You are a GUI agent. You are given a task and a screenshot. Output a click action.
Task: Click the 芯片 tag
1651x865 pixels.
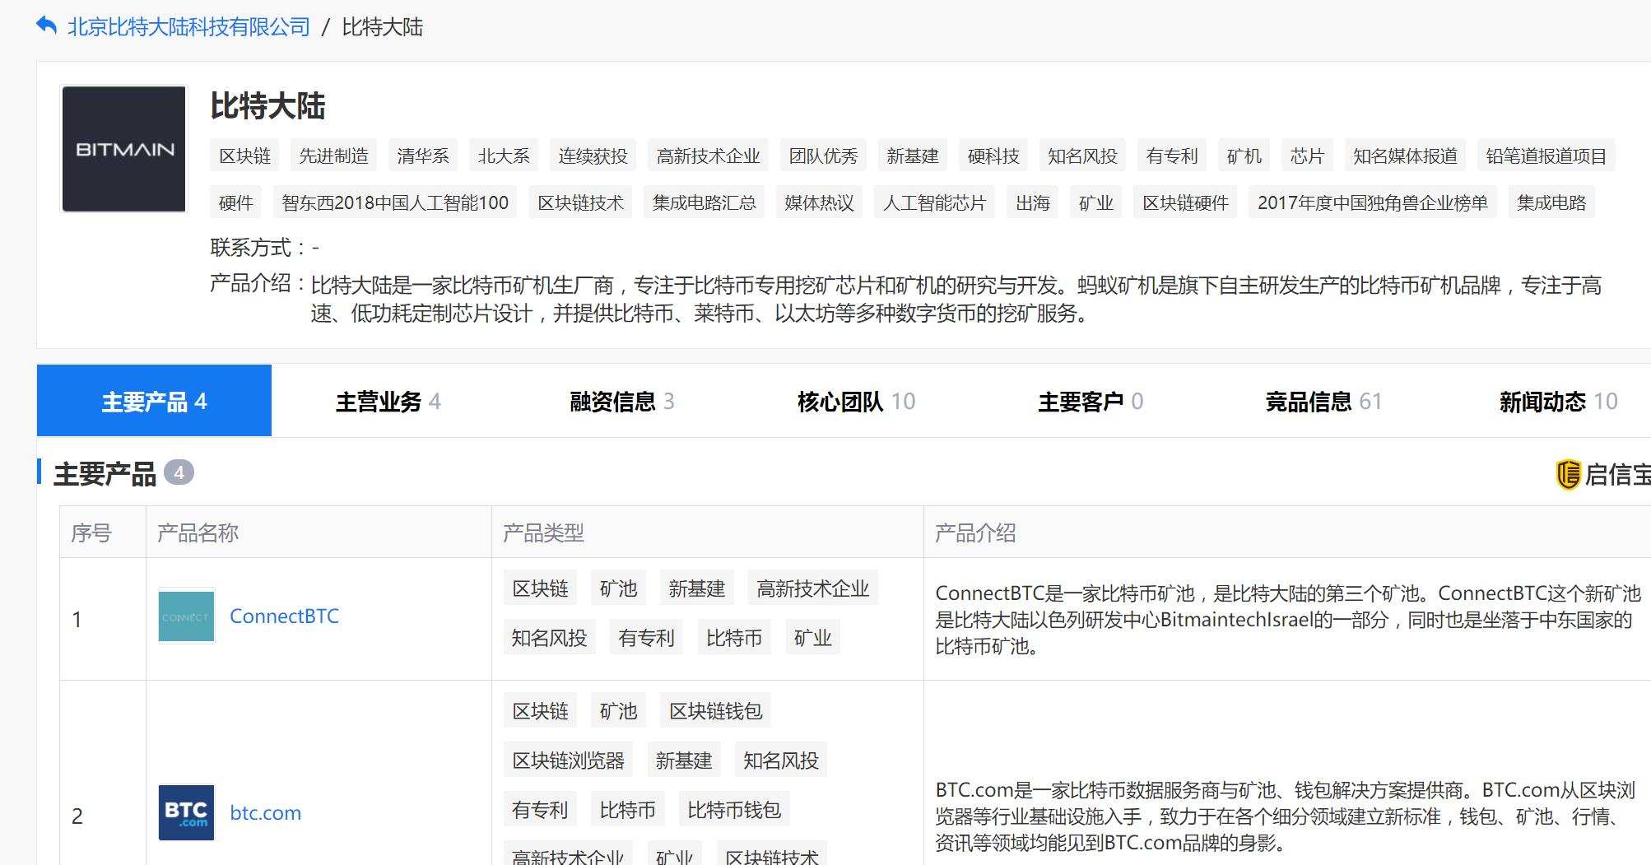1307,156
